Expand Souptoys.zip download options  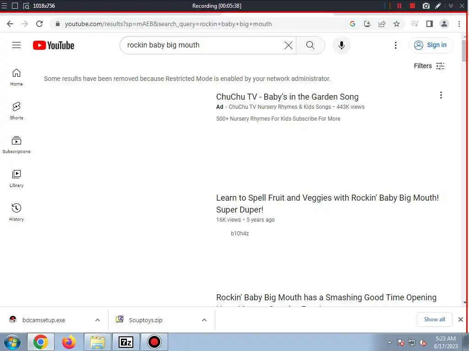(x=204, y=320)
